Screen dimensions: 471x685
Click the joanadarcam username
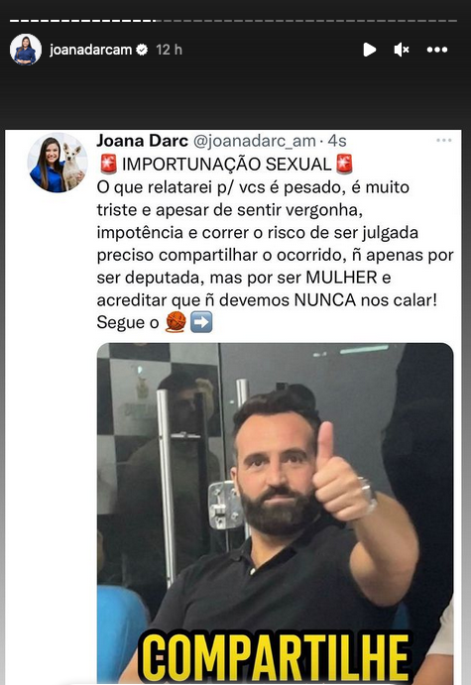click(91, 50)
